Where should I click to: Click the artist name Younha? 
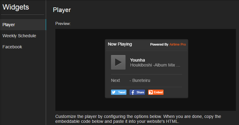138,60
